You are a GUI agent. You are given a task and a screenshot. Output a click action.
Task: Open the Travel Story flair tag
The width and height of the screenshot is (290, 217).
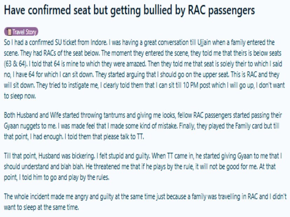click(21, 32)
